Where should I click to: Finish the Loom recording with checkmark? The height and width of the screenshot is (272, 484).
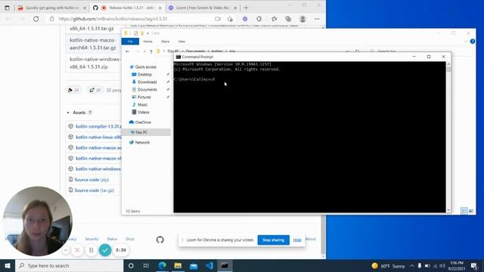tap(105, 250)
